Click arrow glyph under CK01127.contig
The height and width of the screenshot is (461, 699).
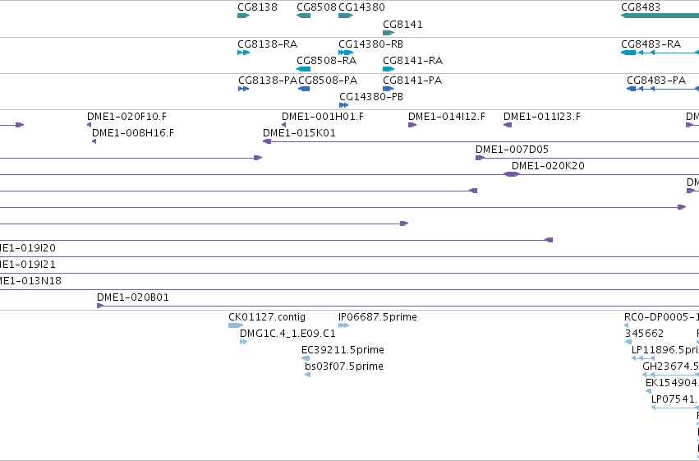pos(236,325)
